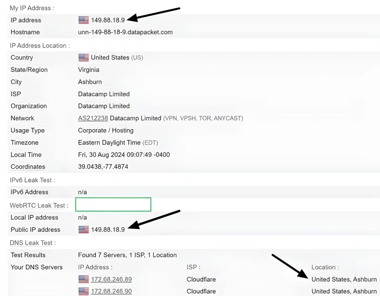Click the ISP value Datacamp Limited
The height and width of the screenshot is (296, 380).
click(x=104, y=94)
